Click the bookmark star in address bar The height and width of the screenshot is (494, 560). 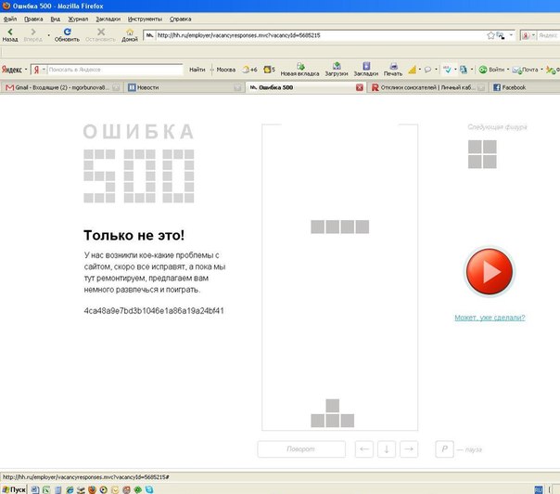[x=490, y=35]
